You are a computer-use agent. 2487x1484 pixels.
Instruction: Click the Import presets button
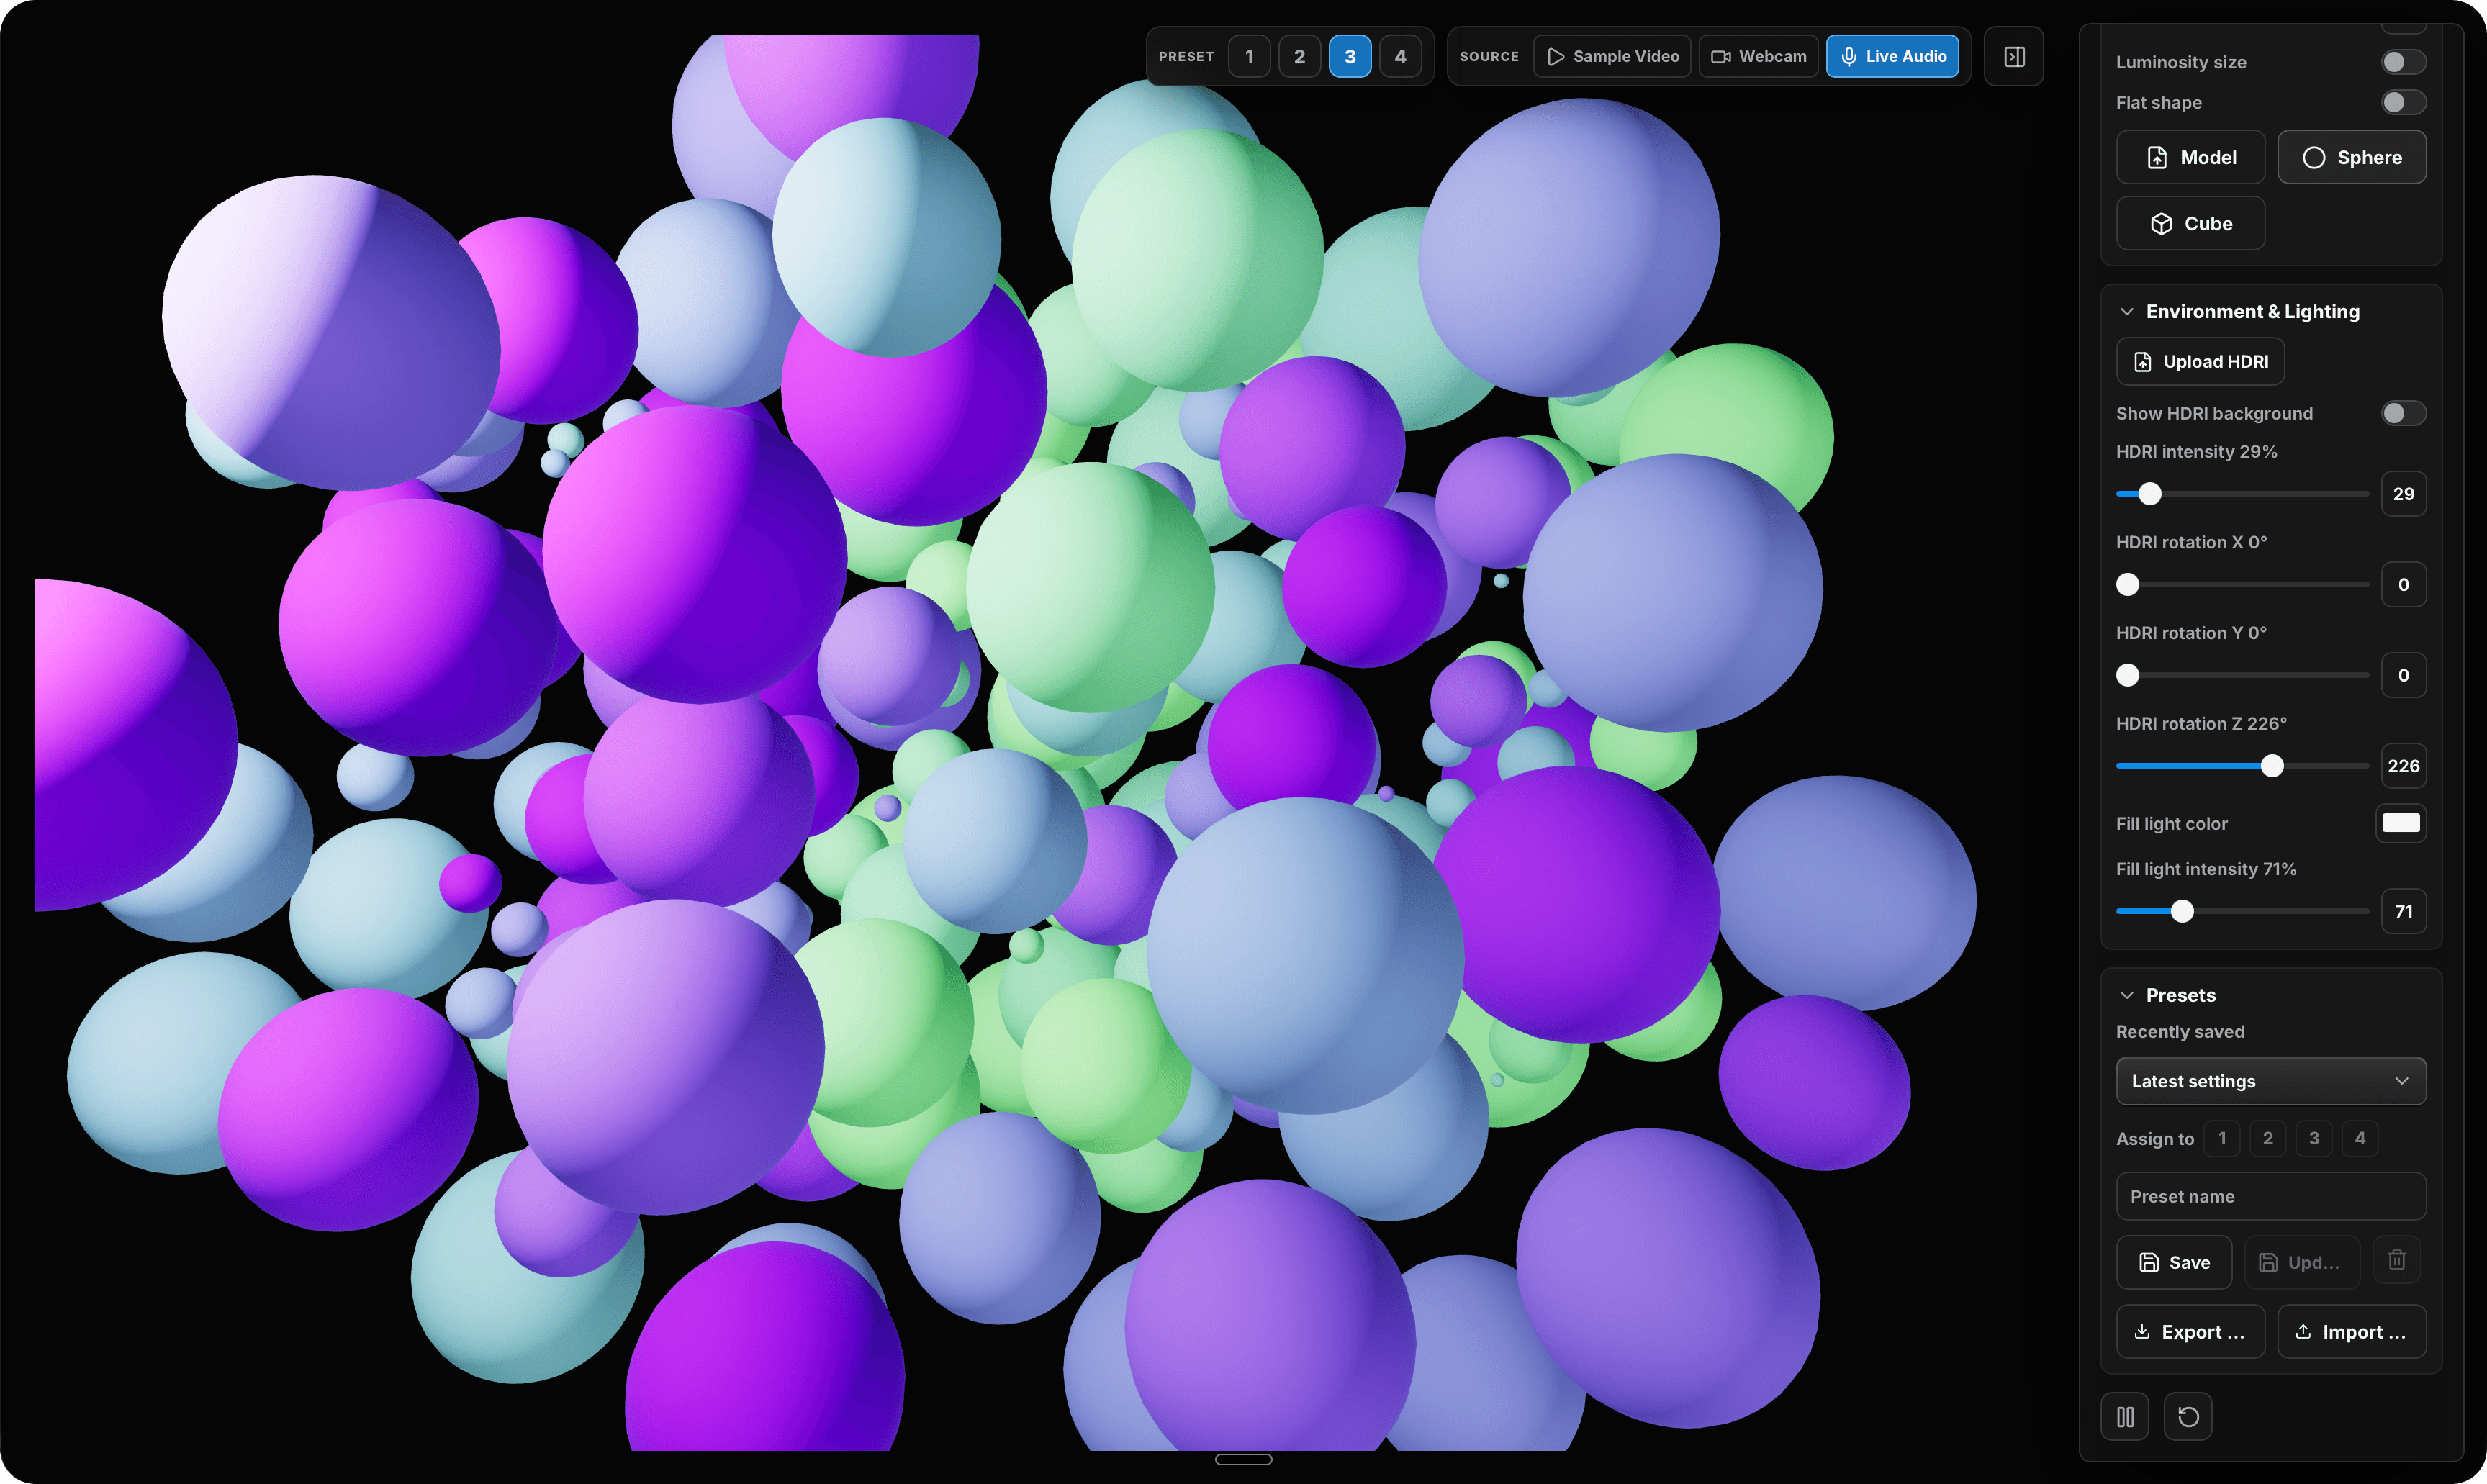point(2352,1332)
